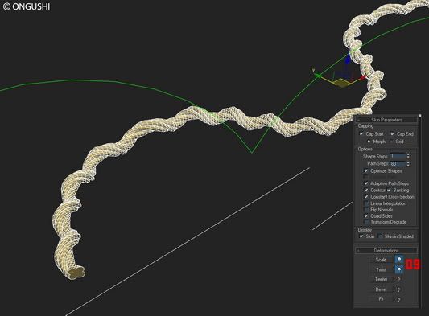Toggle the Twist deformation lightbulb icon

click(x=399, y=269)
